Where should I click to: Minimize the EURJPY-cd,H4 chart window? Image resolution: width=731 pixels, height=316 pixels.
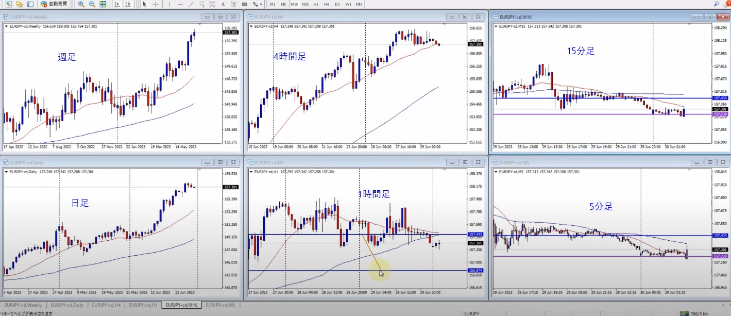(x=451, y=17)
